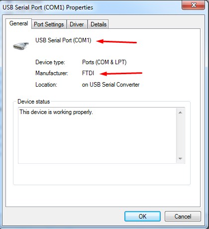The width and height of the screenshot is (209, 229).
Task: Select the Details tab
Action: click(x=99, y=24)
